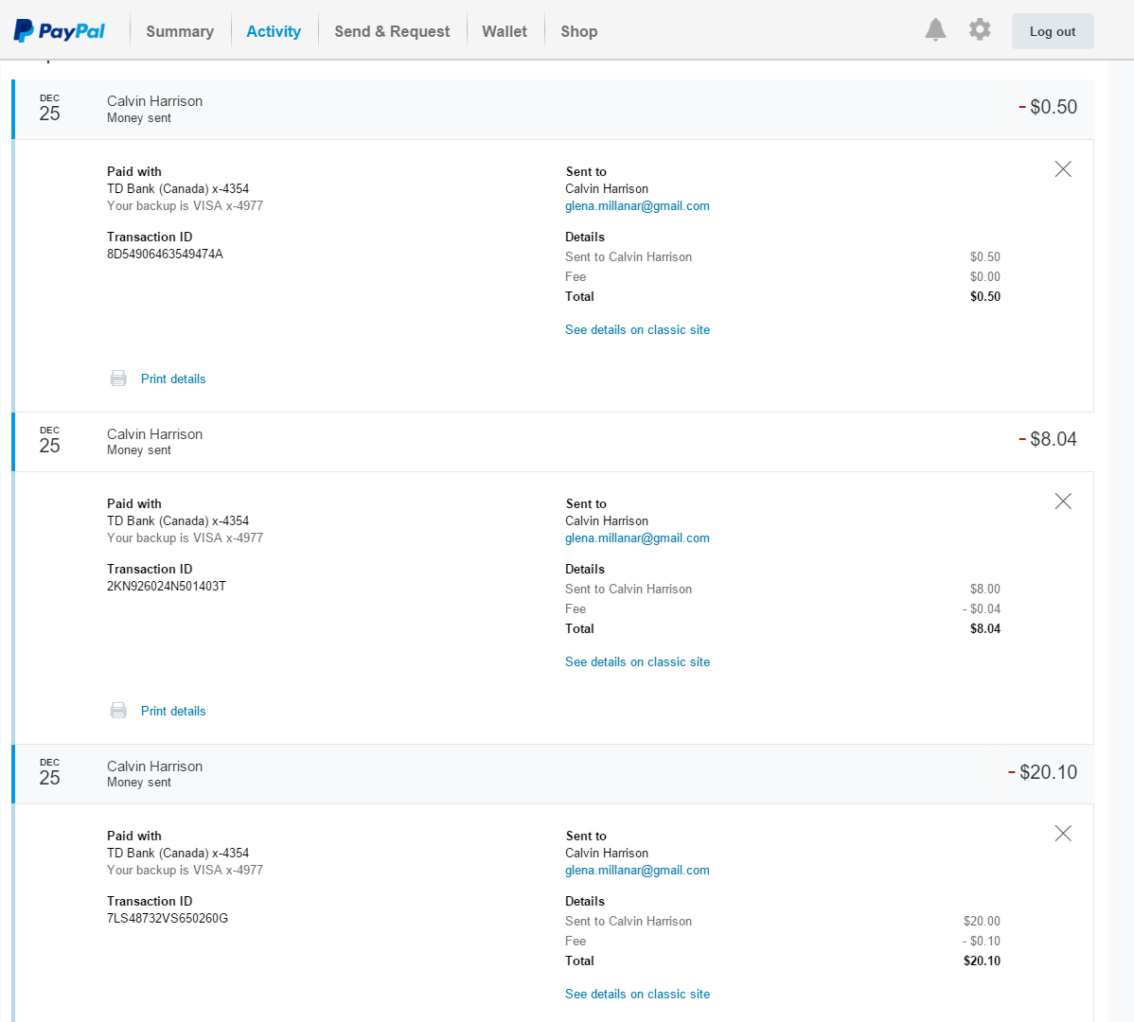See classic site details for $8.04 payment

click(x=637, y=662)
